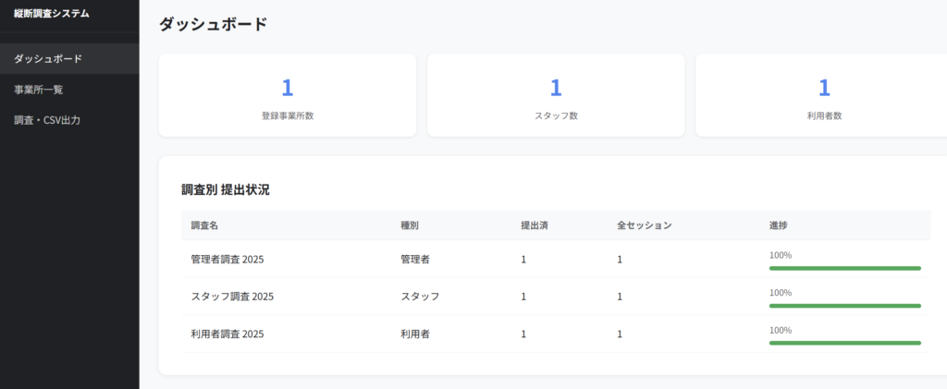This screenshot has height=389, width=947.
Task: Open 調査・CSV出力 in the sidebar
Action: click(47, 120)
